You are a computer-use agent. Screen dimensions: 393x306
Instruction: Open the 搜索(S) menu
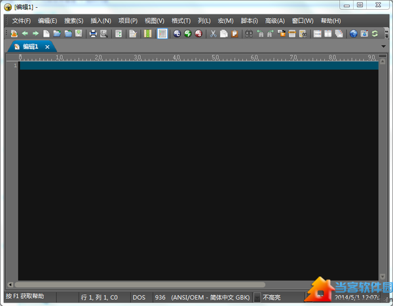73,21
